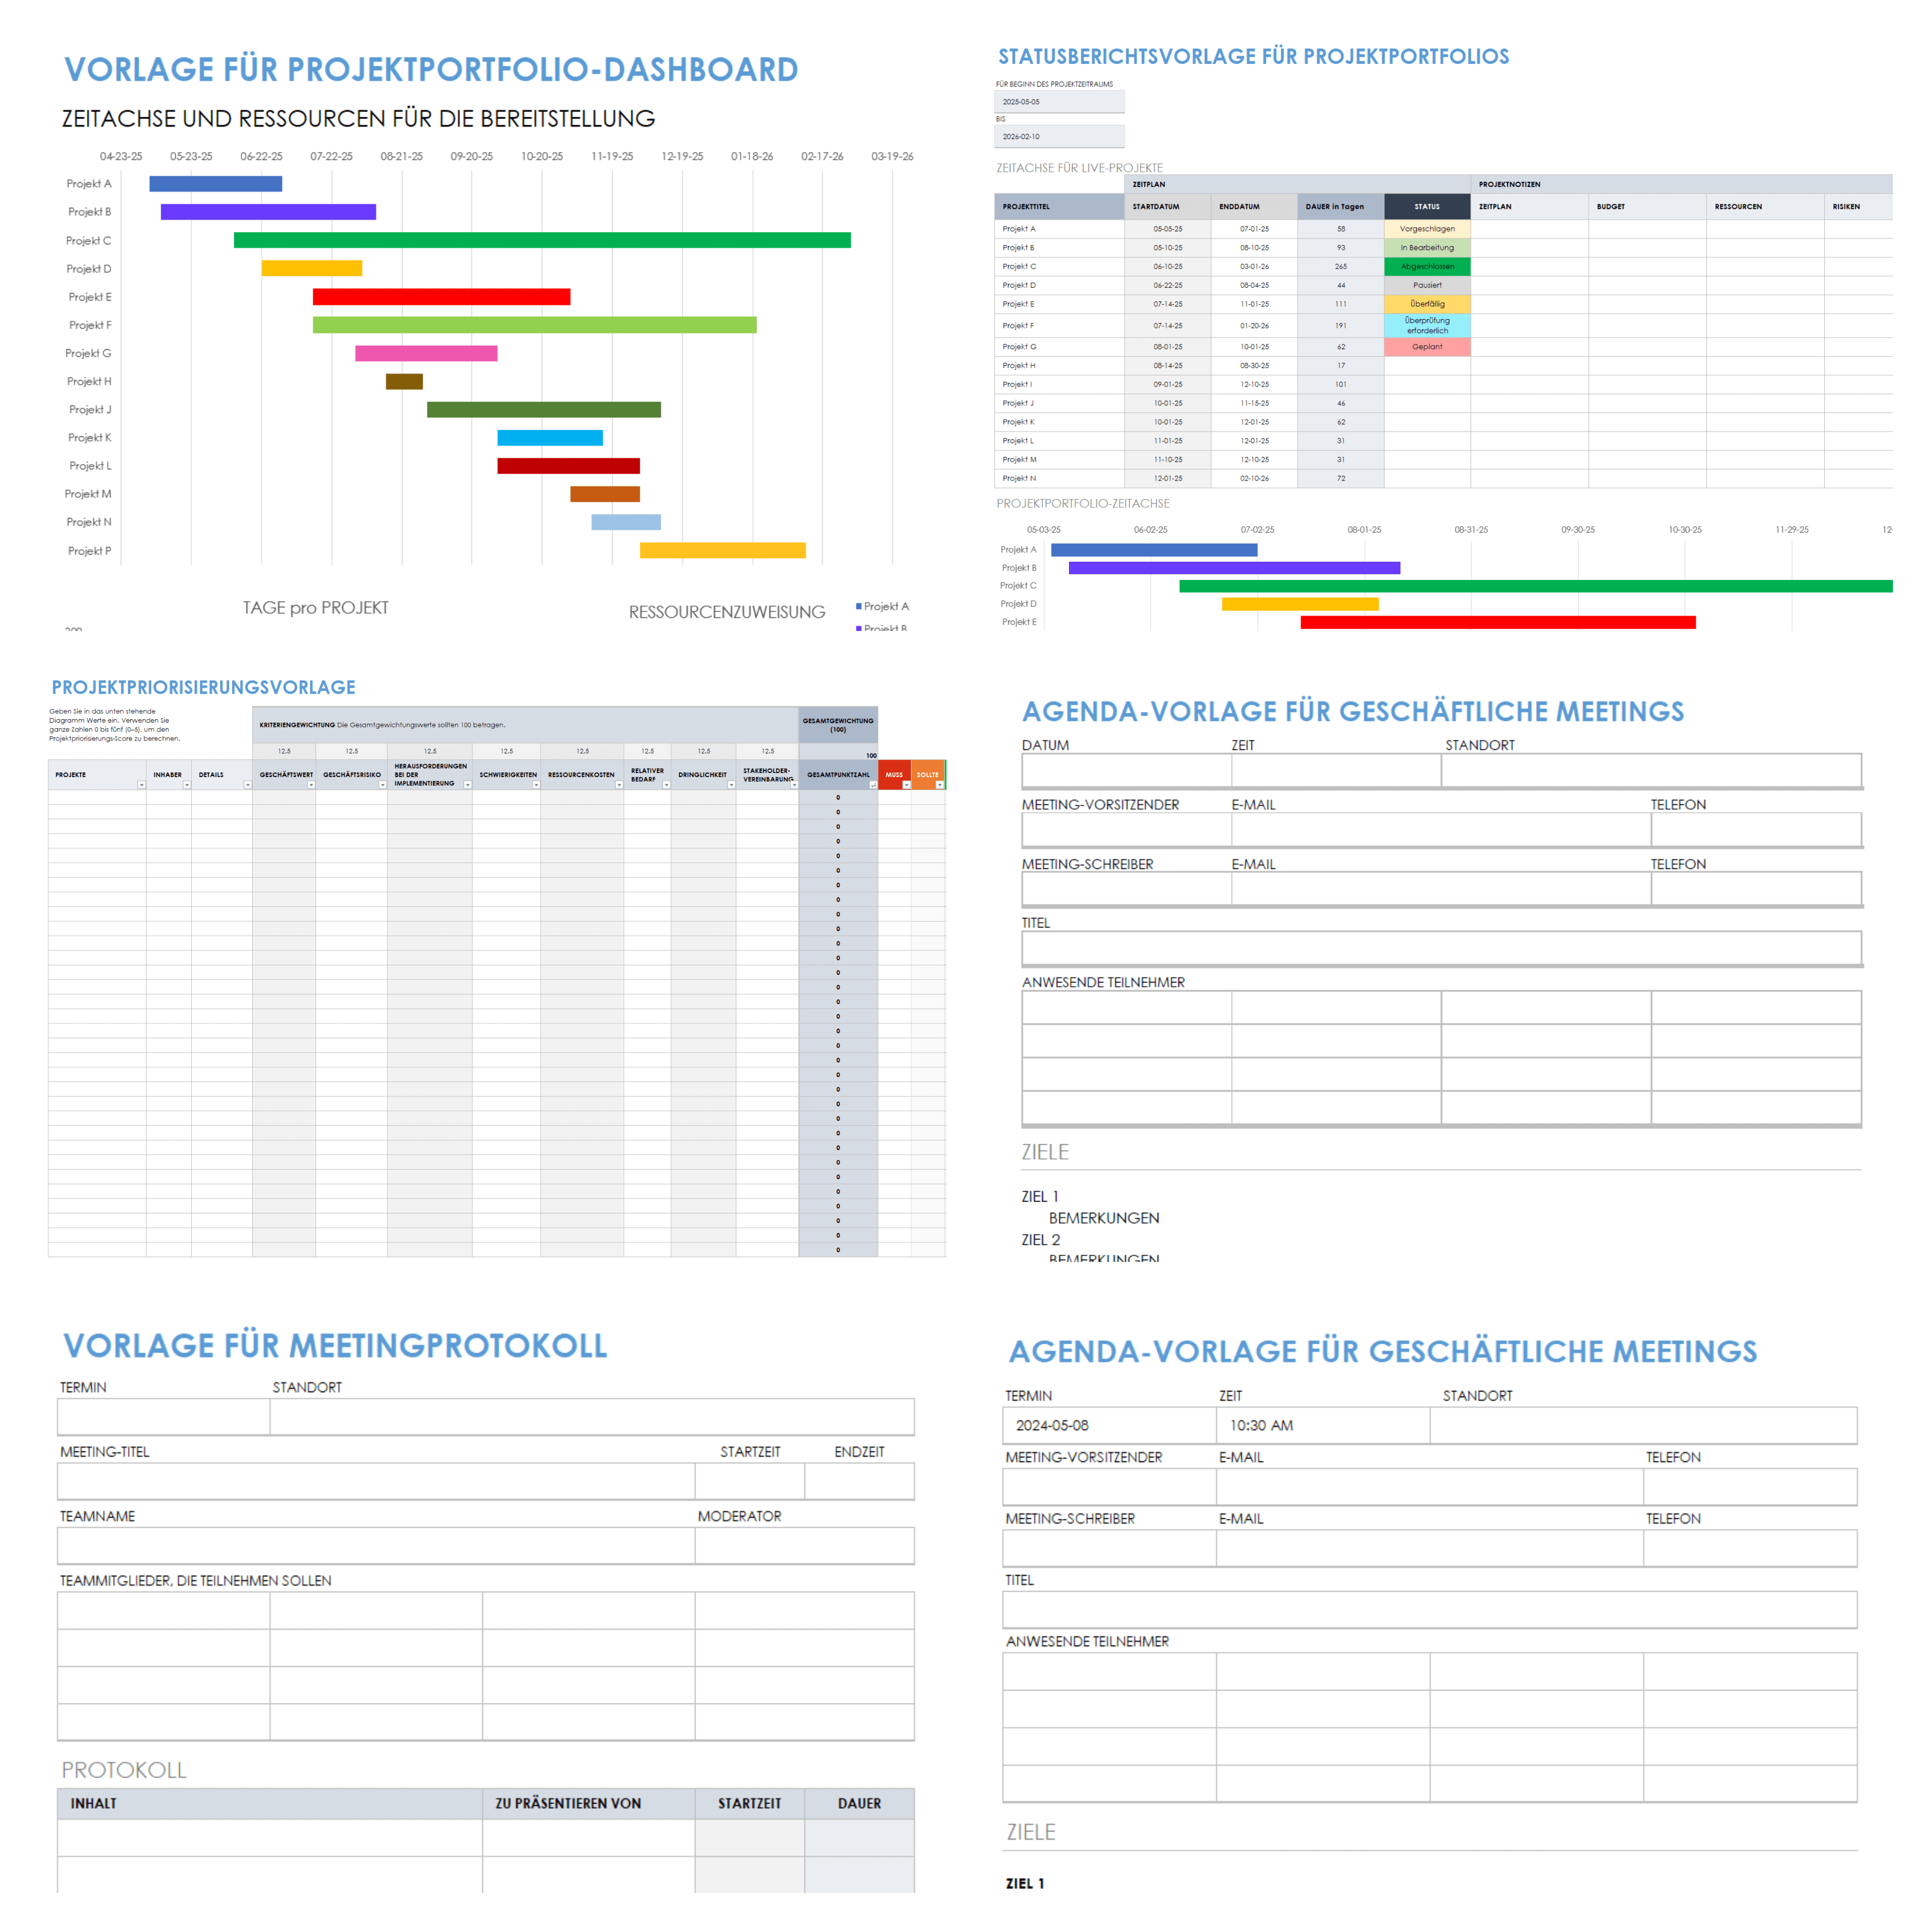The width and height of the screenshot is (1932, 1932).
Task: Click the ENDZEIT input field
Action: point(860,1481)
